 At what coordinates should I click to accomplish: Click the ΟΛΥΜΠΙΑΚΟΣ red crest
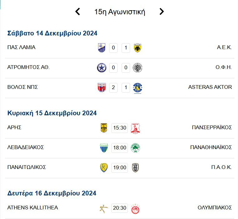[135, 208]
